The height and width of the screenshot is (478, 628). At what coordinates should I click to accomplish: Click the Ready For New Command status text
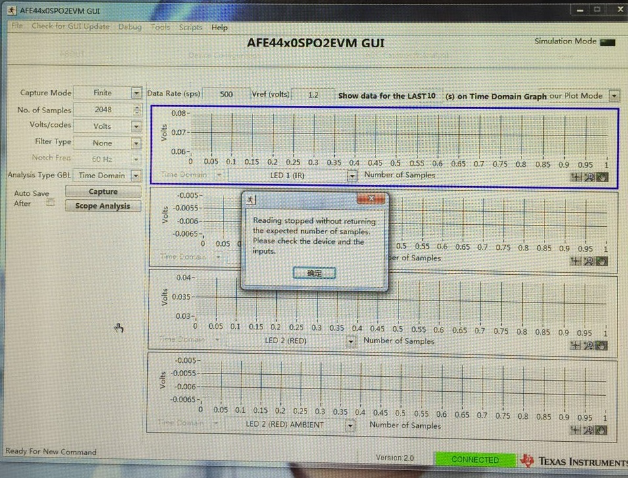tap(51, 452)
